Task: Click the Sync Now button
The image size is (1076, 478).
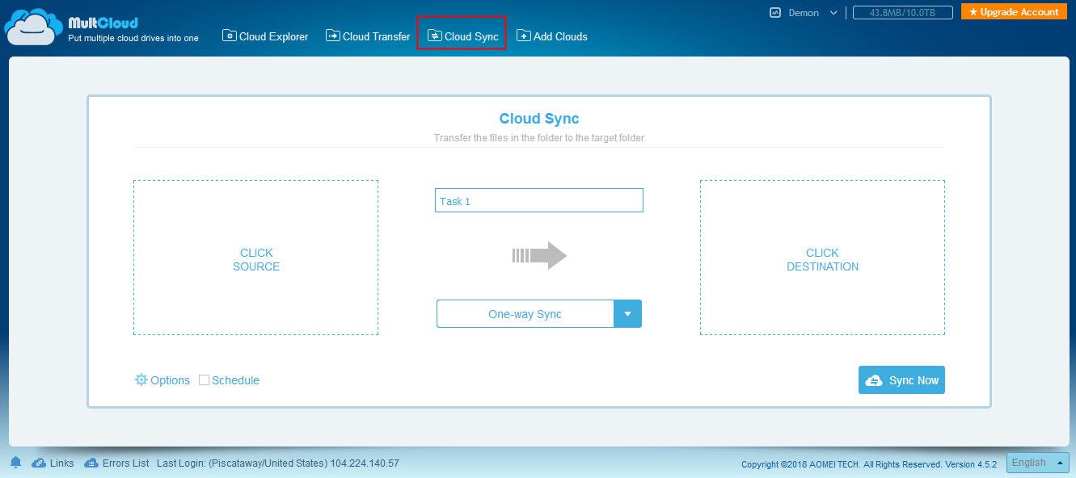Action: click(901, 380)
